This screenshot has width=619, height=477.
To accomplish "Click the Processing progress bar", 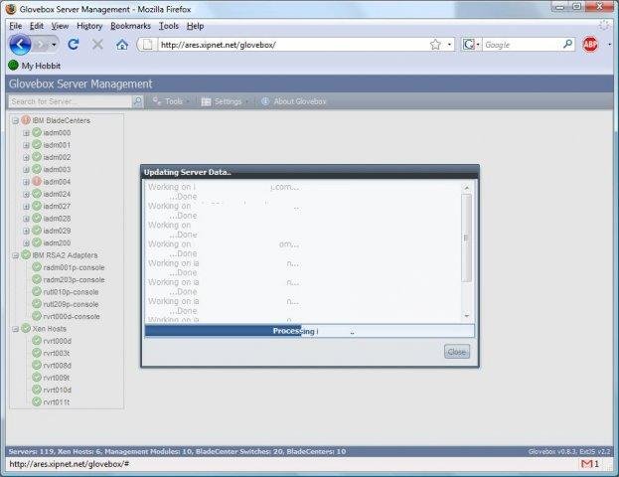I will click(x=310, y=331).
